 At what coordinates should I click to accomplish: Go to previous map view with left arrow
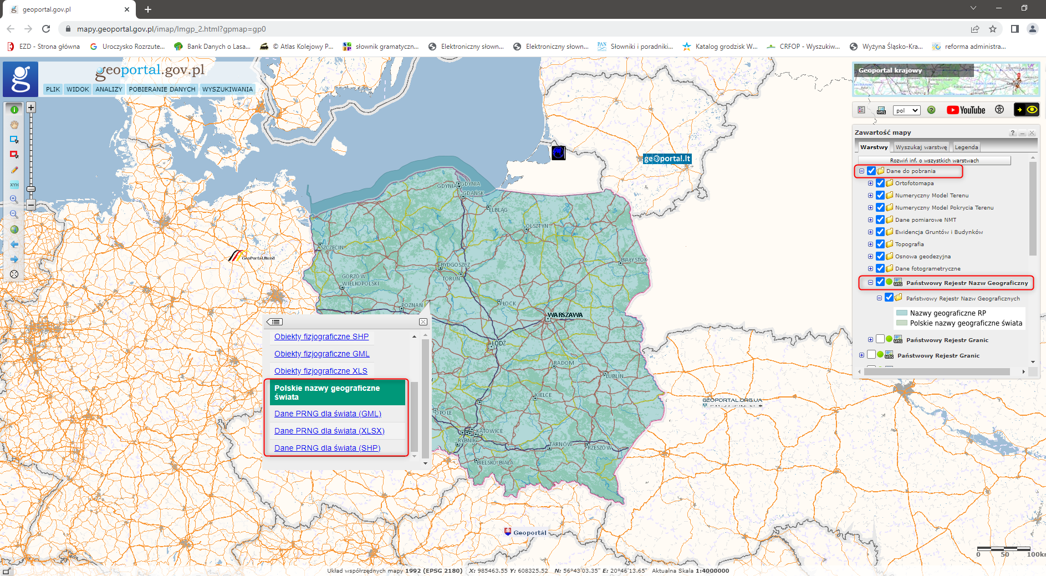click(x=14, y=244)
